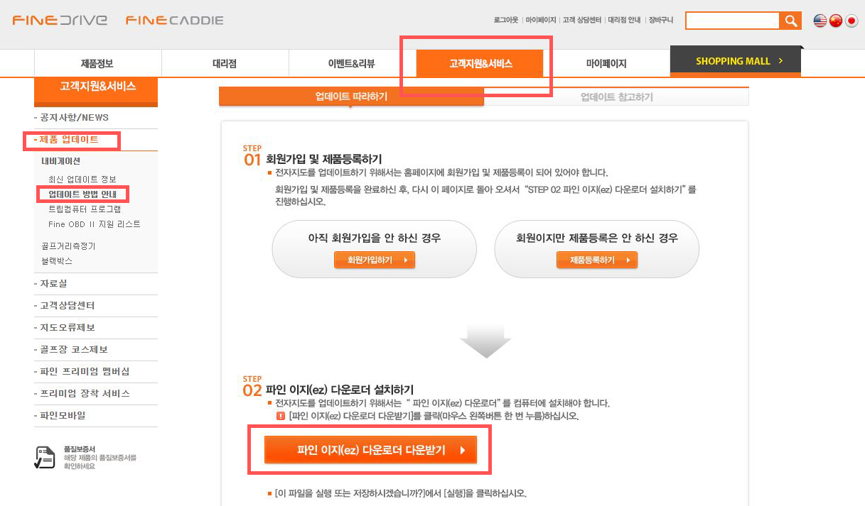Click 로그아웃 link in header
The image size is (865, 506).
[506, 21]
